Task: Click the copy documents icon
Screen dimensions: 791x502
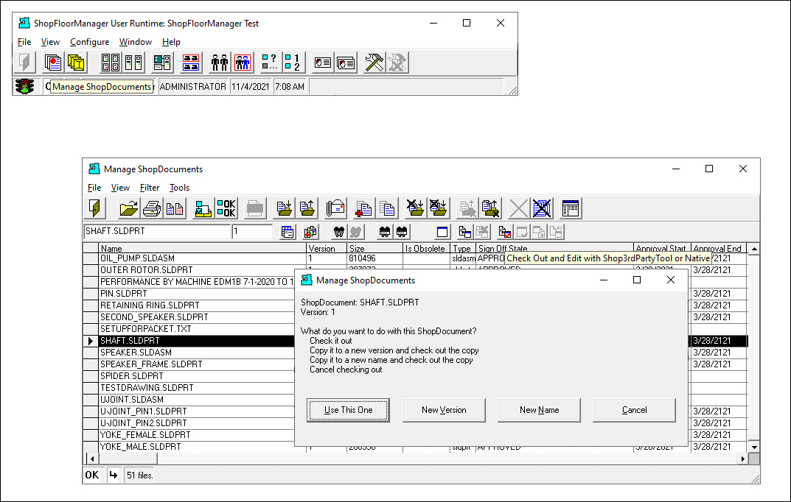Action: 386,208
